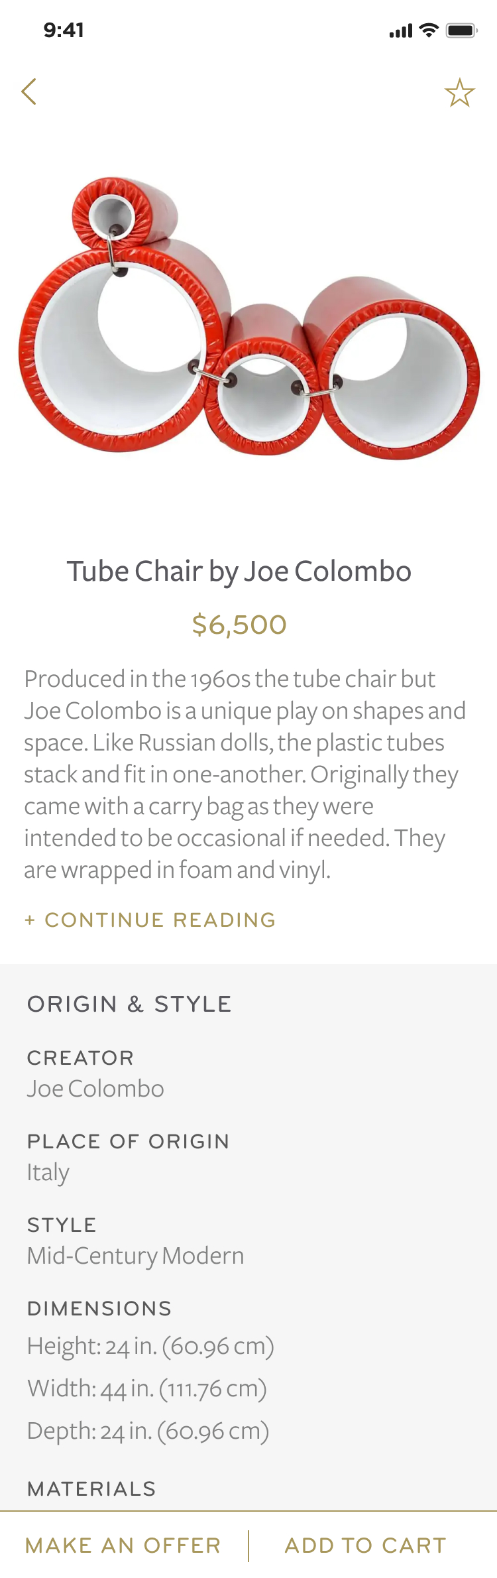Image resolution: width=497 pixels, height=1578 pixels.
Task: Tap the back chevron arrow
Action: point(28,91)
